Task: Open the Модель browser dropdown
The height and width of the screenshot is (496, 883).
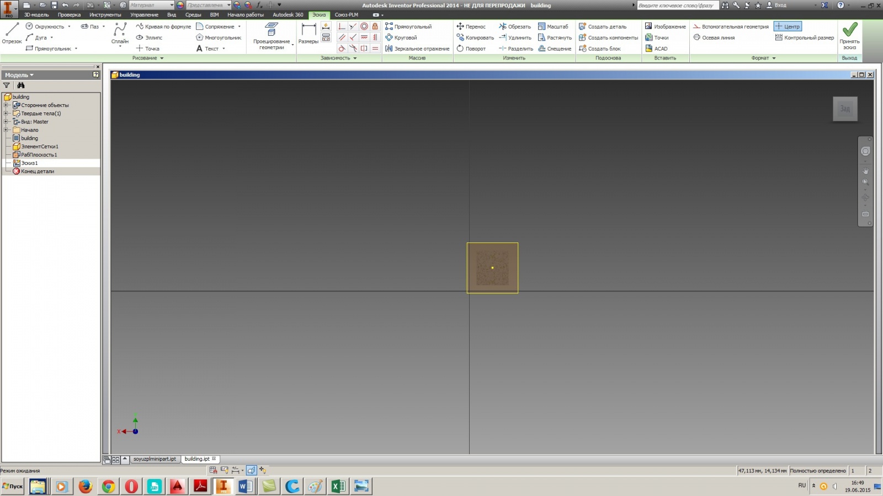Action: click(19, 75)
